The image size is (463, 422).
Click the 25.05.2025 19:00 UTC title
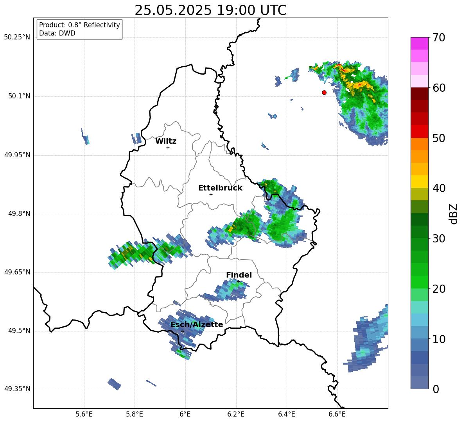coord(210,10)
